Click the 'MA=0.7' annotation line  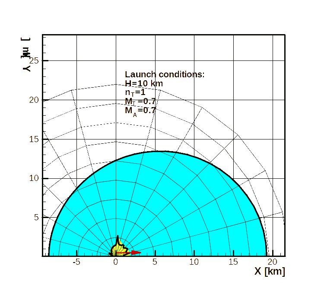pos(140,111)
